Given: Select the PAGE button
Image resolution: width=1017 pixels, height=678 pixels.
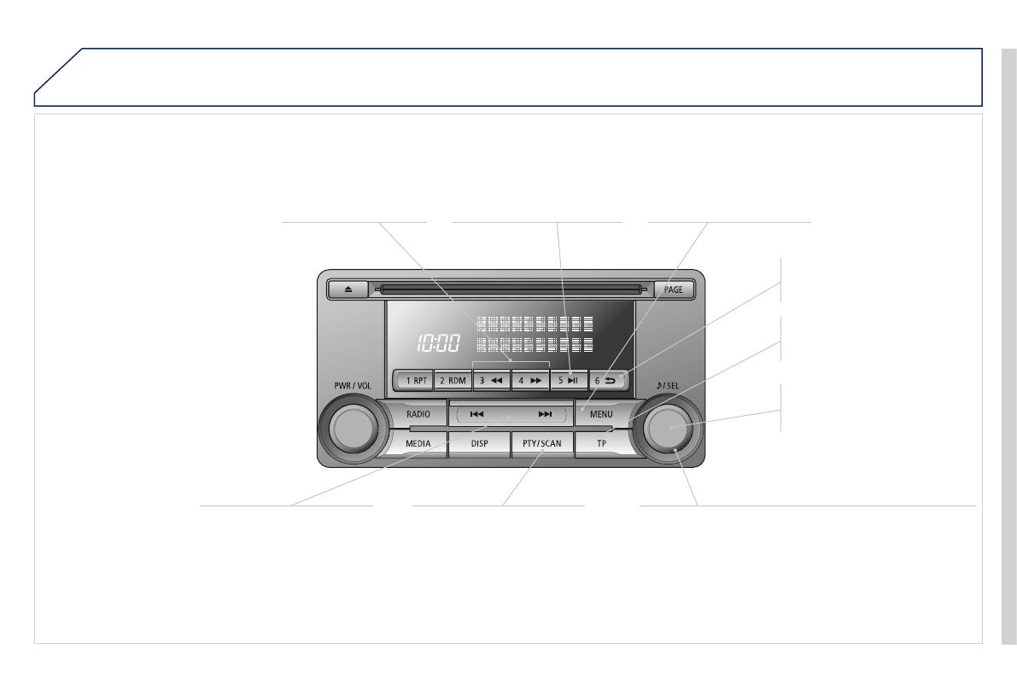Looking at the screenshot, I should pyautogui.click(x=673, y=289).
